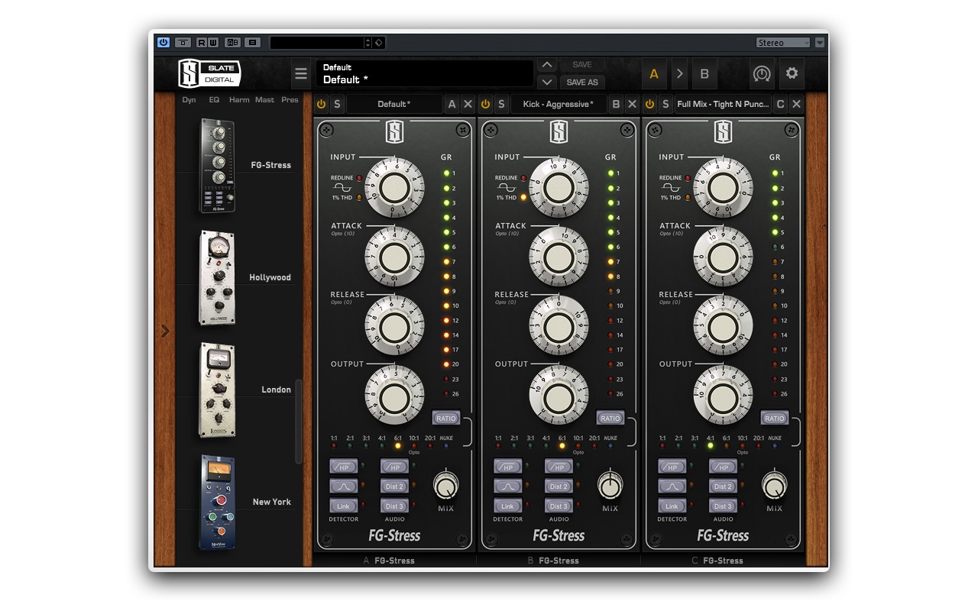Go to previous preset with up chevron
The image size is (978, 611).
click(546, 65)
